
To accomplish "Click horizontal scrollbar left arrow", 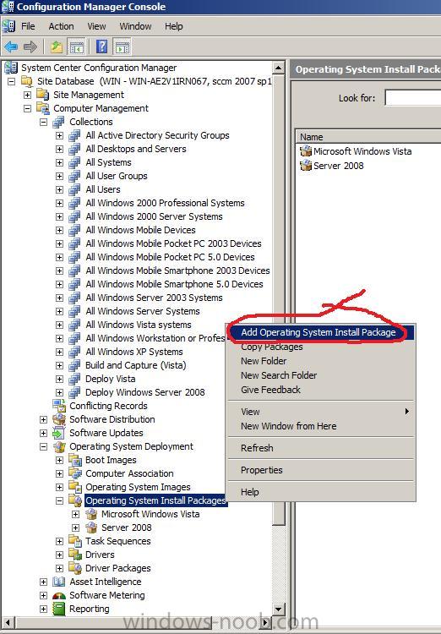I will click(x=9, y=623).
